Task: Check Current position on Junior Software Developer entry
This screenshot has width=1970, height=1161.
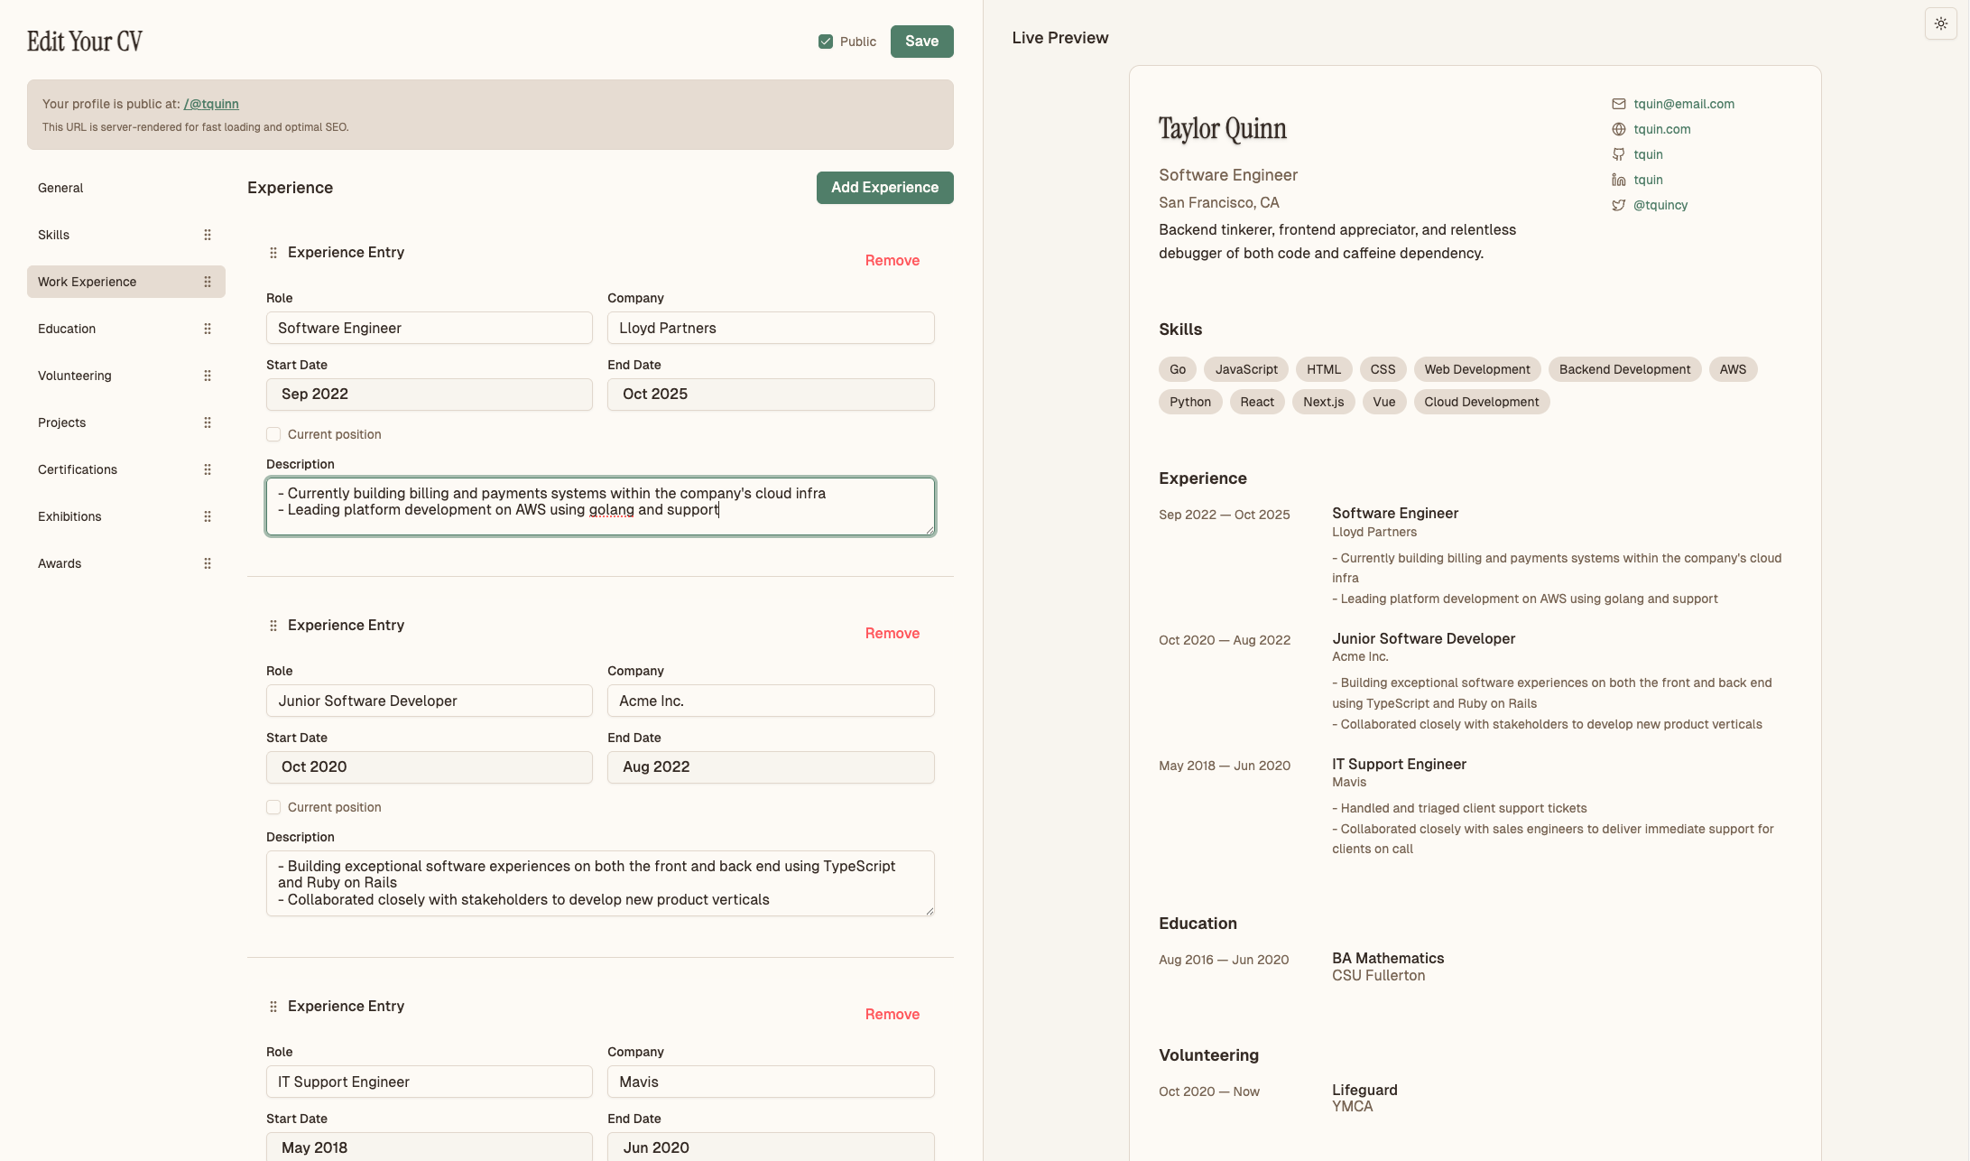Action: click(273, 807)
